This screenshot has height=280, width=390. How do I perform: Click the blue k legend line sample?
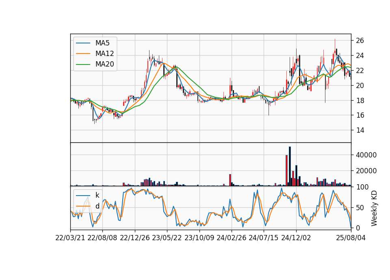point(83,196)
